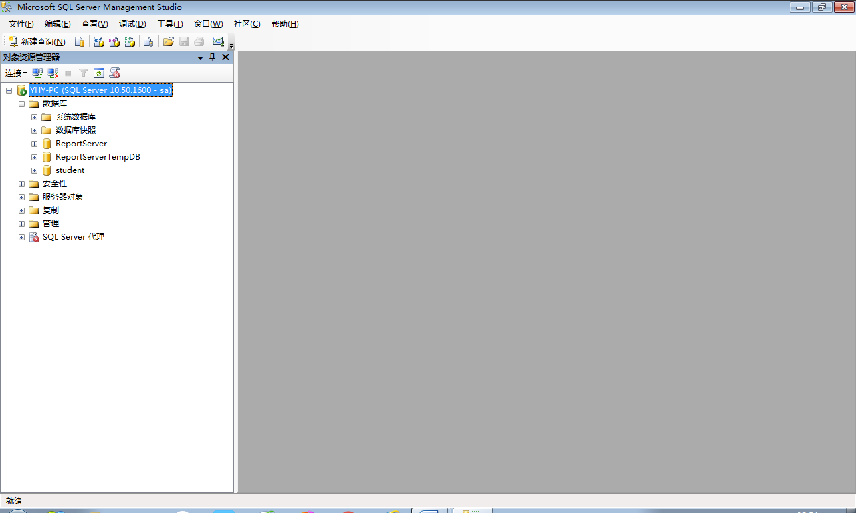Expand the 复制 folder

pyautogui.click(x=21, y=210)
